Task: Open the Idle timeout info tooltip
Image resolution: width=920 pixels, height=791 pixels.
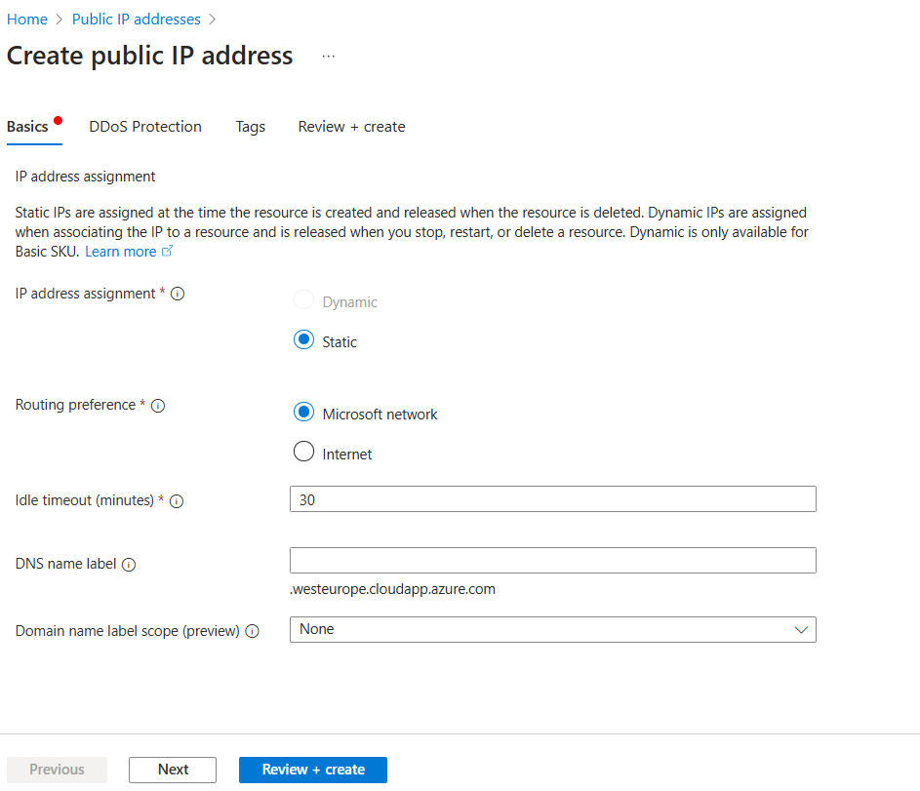Action: (x=177, y=500)
